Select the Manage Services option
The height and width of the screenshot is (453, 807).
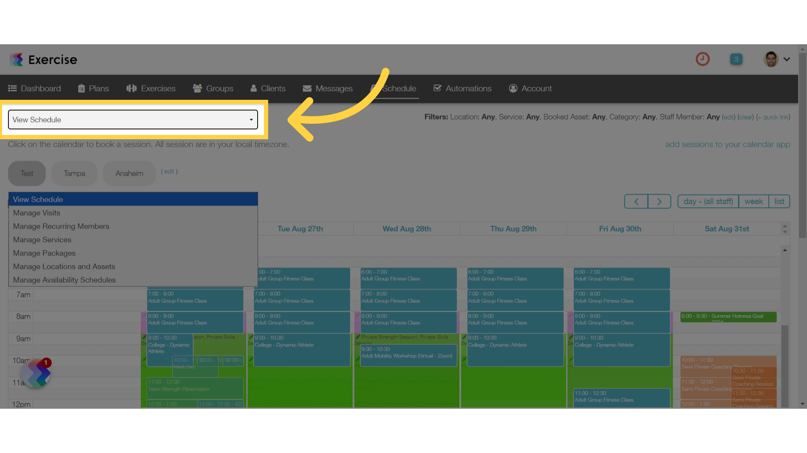pos(42,240)
